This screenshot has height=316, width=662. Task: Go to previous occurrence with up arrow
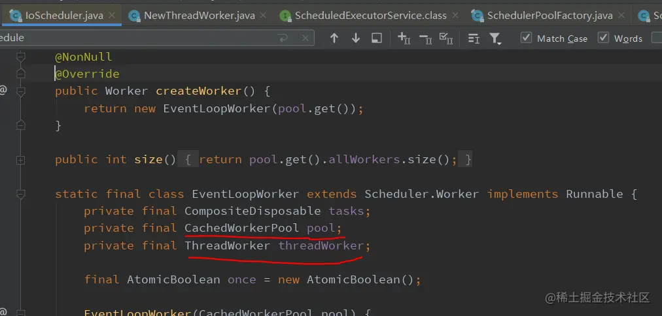334,39
